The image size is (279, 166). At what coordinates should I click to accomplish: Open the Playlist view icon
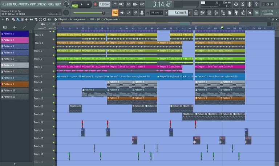click(196, 13)
